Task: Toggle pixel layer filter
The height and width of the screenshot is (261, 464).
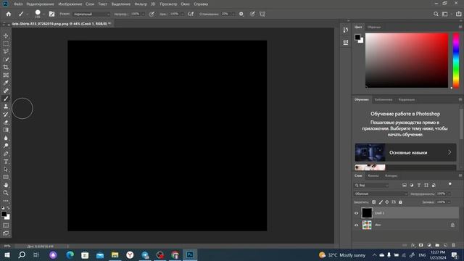Action: coord(405,186)
